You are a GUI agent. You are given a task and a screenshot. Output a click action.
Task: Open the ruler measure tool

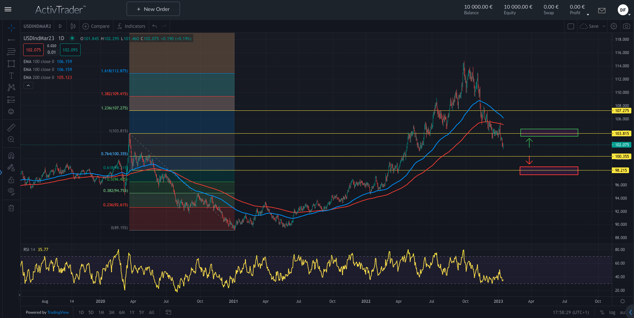11,128
